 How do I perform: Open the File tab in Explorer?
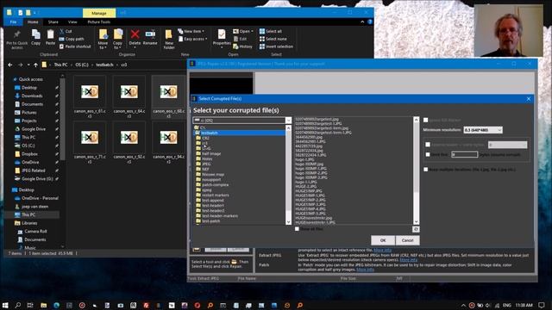point(14,22)
